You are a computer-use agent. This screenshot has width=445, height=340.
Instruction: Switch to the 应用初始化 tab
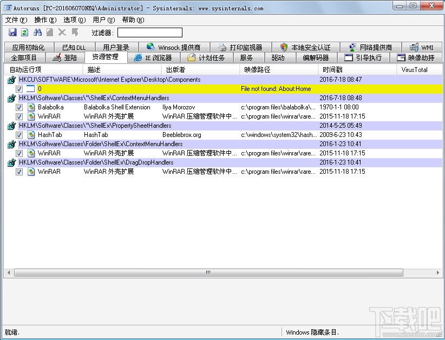pos(28,47)
